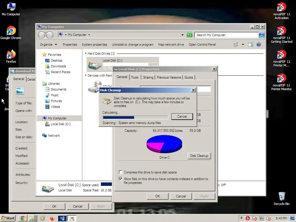Click the taskbar clock showing 5:43 PM
296x222 pixels.
(281, 218)
